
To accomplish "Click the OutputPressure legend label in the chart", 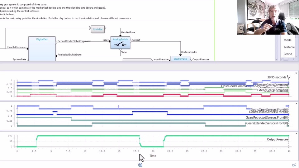I will coord(277,139).
